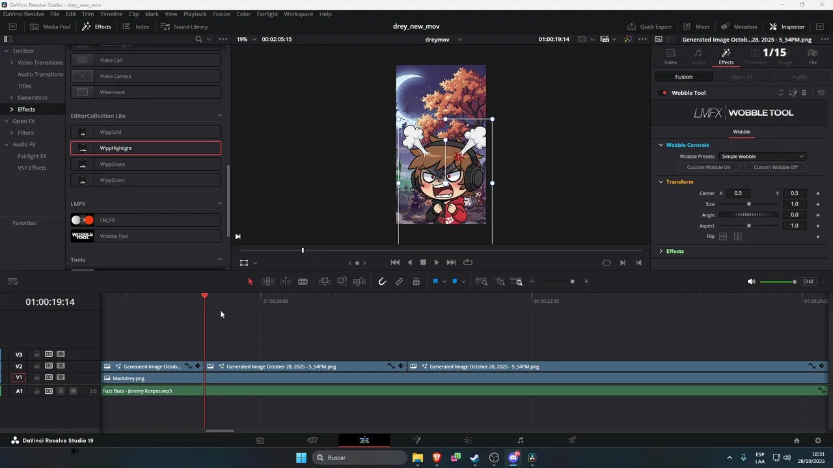Expand the Effects section in Inspector

coord(661,251)
